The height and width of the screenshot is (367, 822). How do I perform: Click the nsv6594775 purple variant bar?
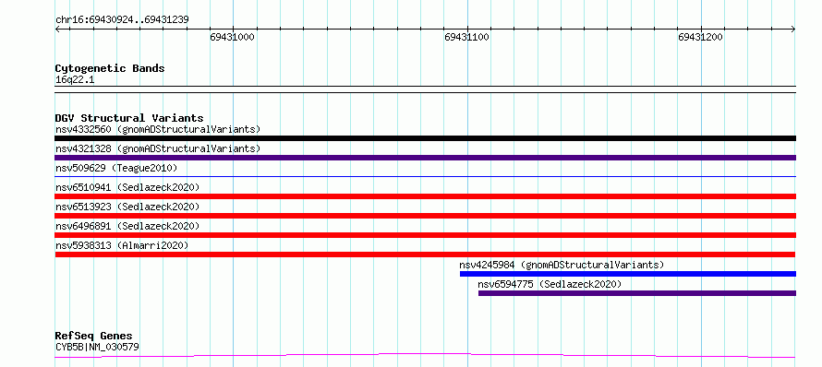tap(637, 293)
